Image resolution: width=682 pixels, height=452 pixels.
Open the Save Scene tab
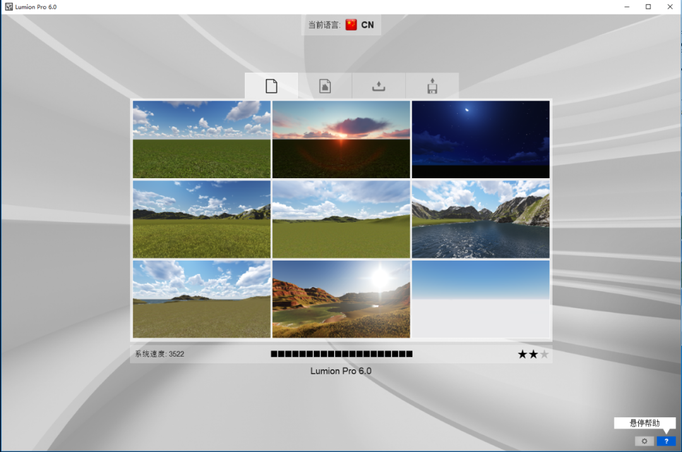(x=432, y=86)
